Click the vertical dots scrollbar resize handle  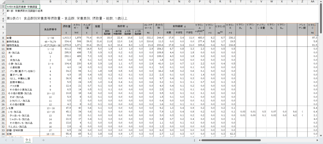(x=194, y=140)
